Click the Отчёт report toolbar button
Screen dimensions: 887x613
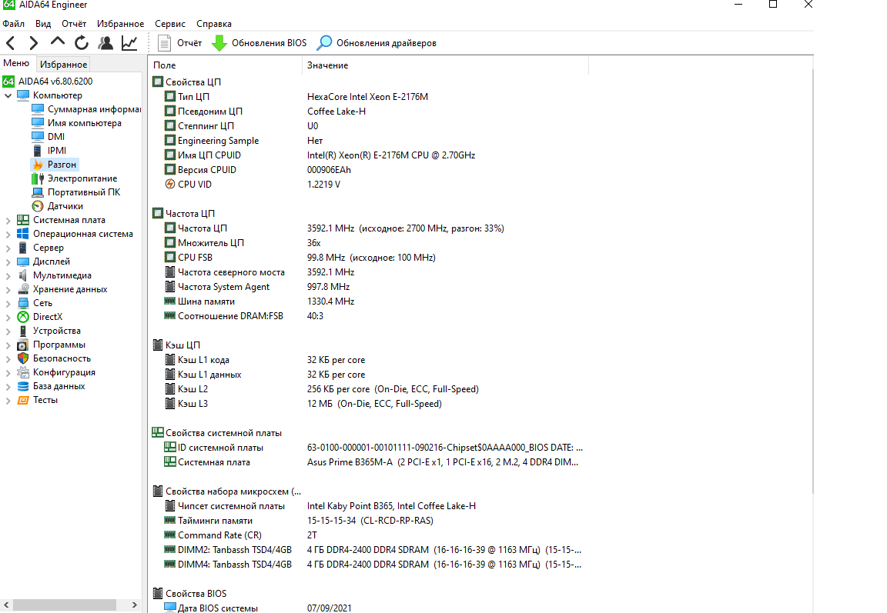180,43
